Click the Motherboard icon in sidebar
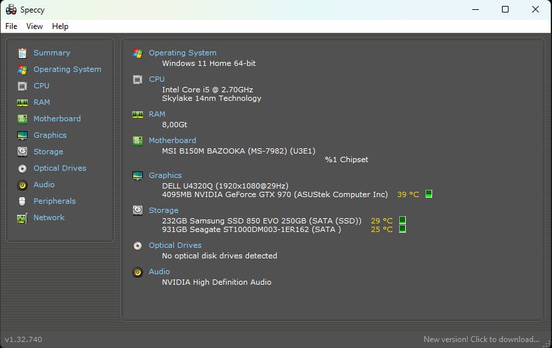Image resolution: width=552 pixels, height=348 pixels. pos(22,119)
